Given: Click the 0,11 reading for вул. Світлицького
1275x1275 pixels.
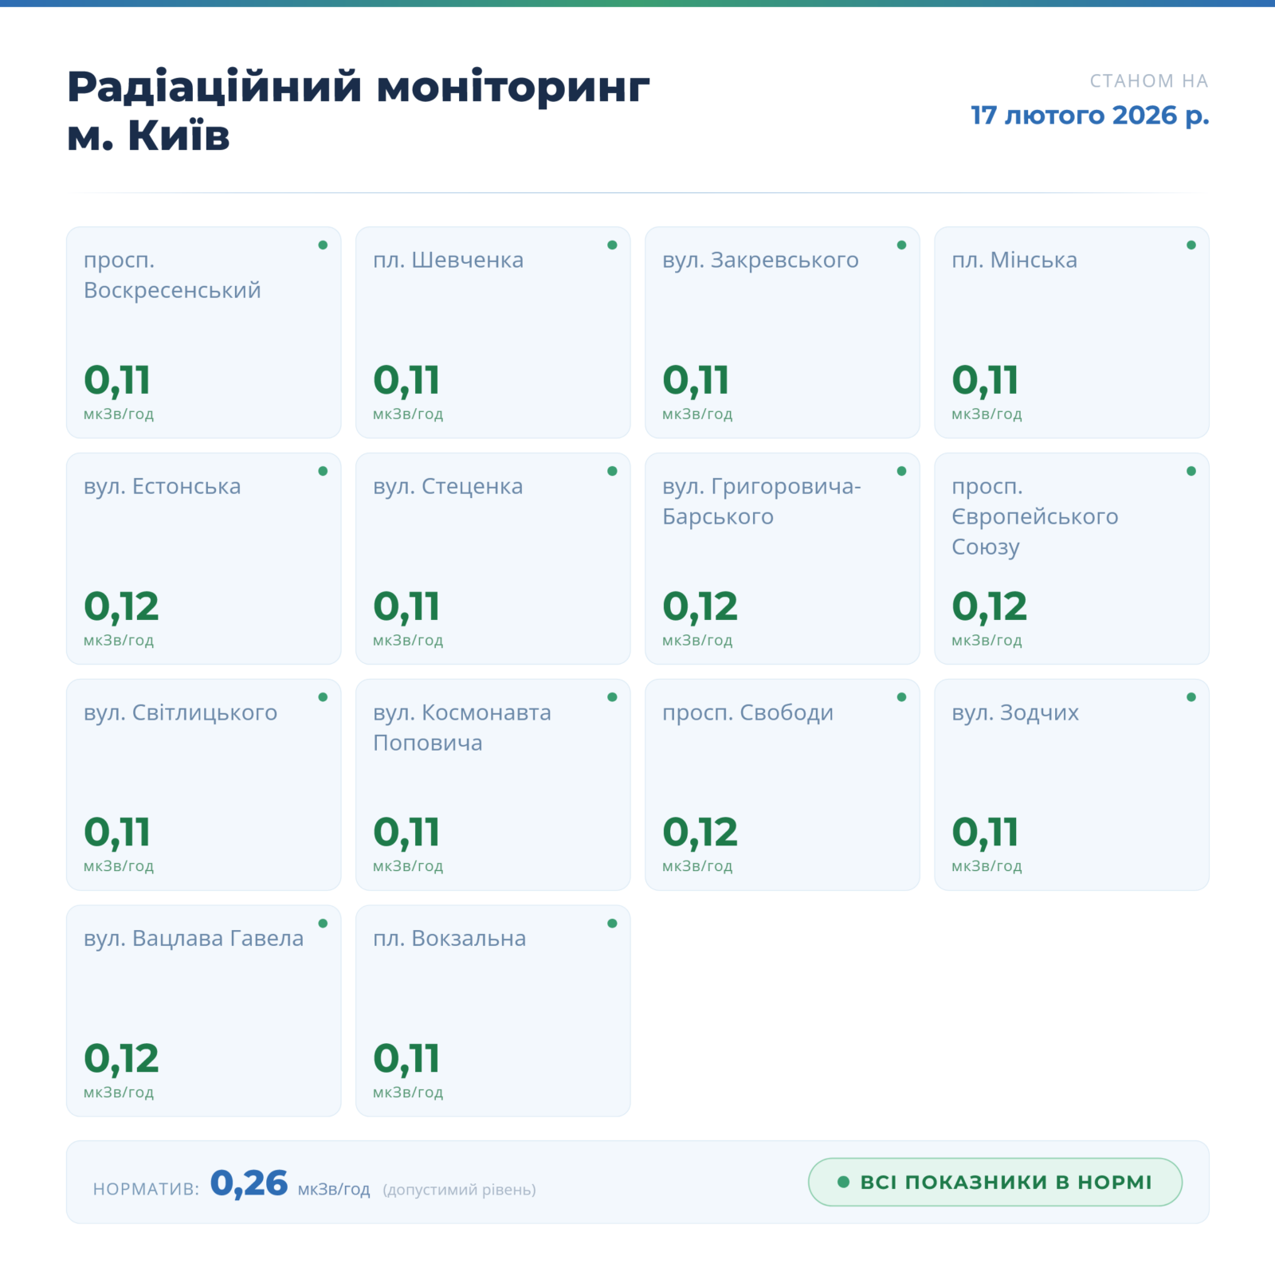Looking at the screenshot, I should (x=117, y=833).
